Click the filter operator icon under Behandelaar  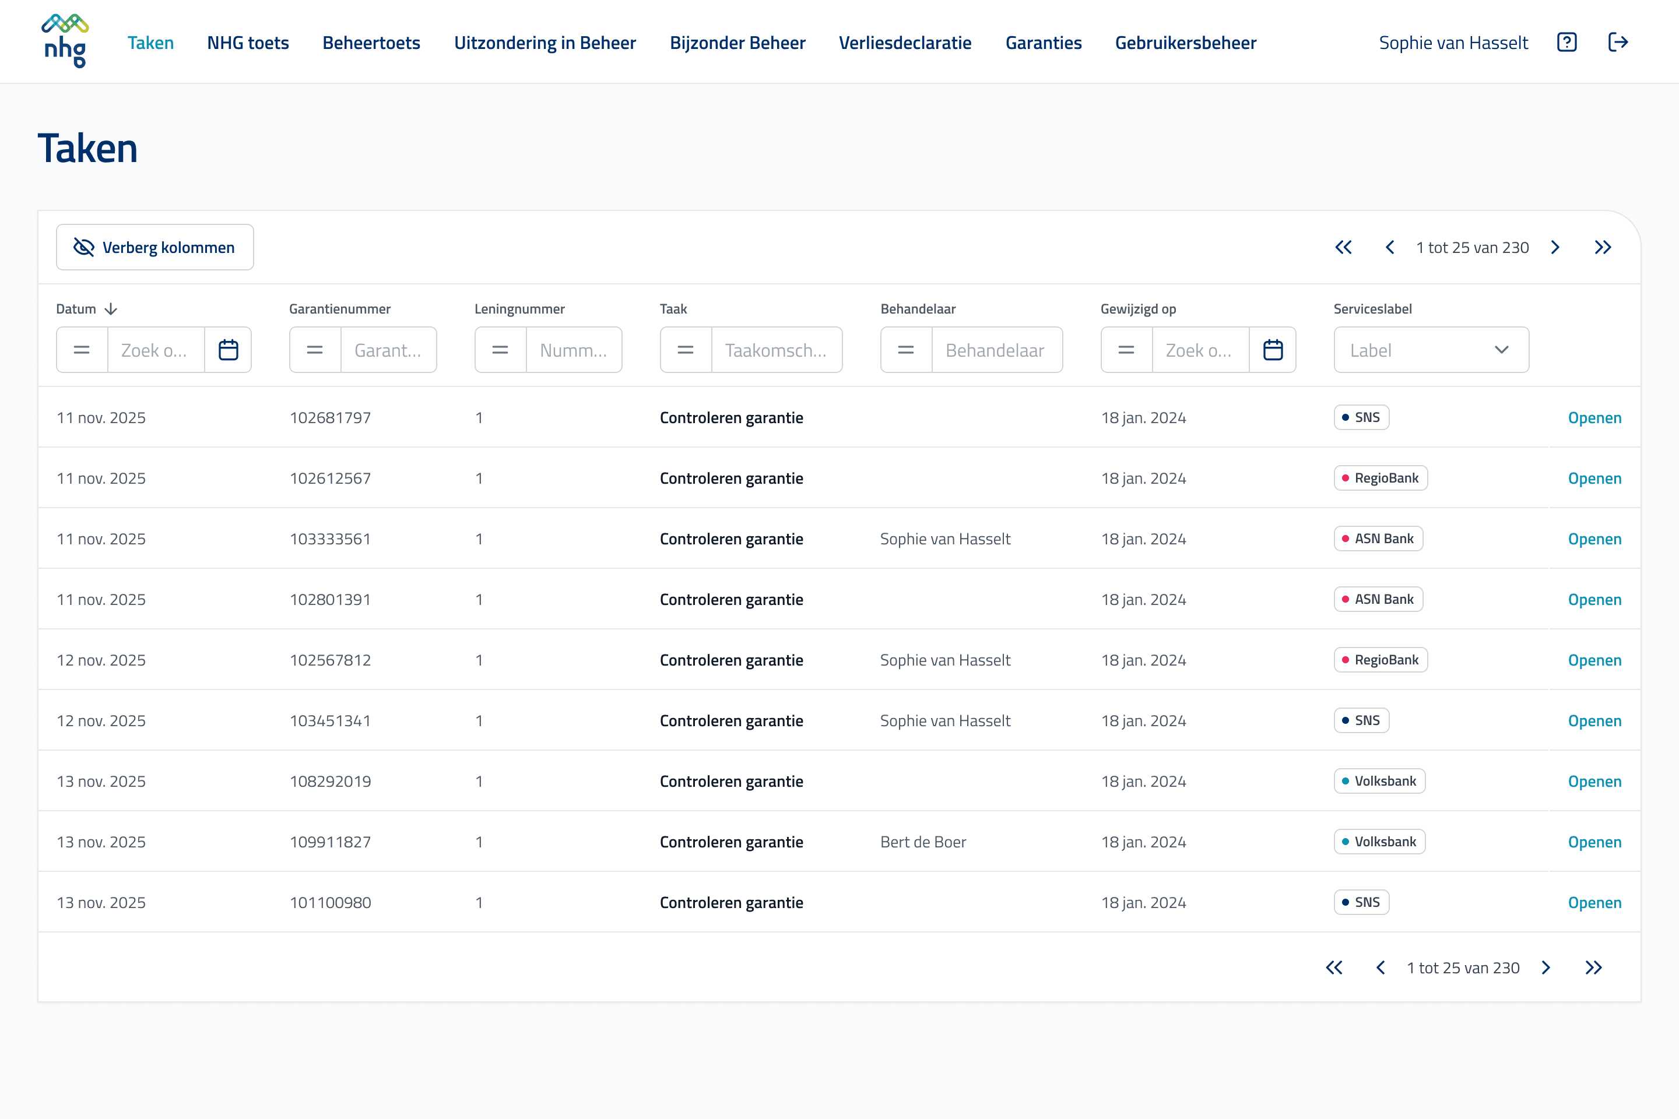point(905,350)
